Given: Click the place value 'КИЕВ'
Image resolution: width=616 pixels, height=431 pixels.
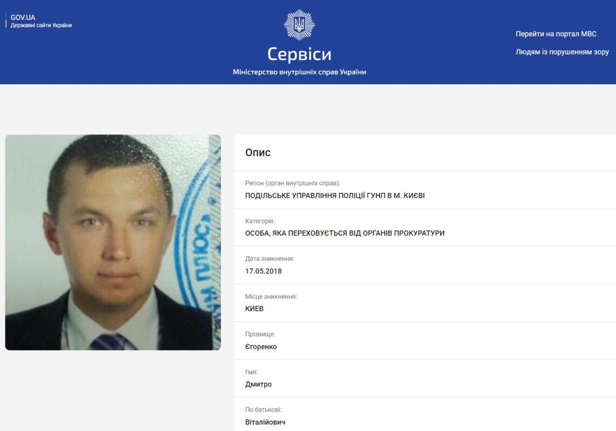Looking at the screenshot, I should [x=254, y=309].
